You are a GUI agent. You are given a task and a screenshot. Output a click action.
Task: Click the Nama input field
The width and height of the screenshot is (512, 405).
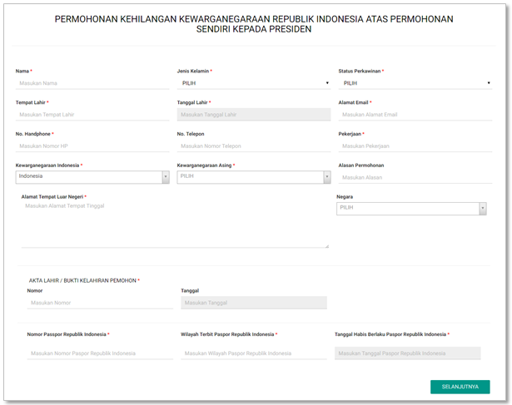tap(92, 83)
